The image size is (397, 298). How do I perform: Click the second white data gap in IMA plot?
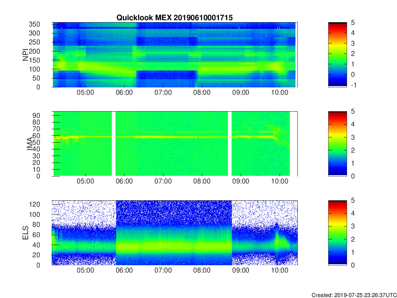pos(230,144)
